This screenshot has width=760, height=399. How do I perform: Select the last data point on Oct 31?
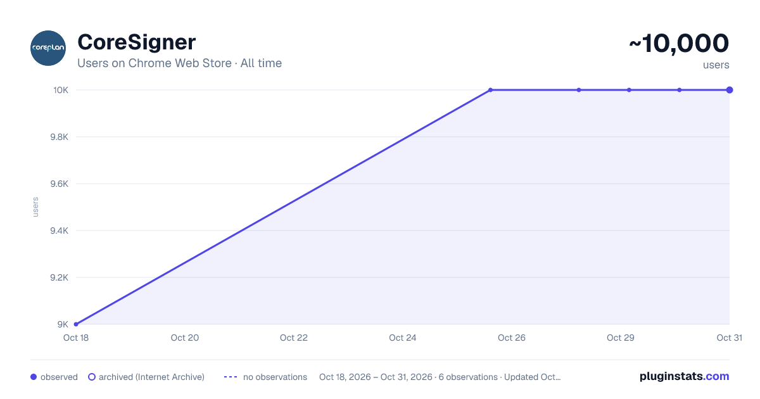[730, 90]
